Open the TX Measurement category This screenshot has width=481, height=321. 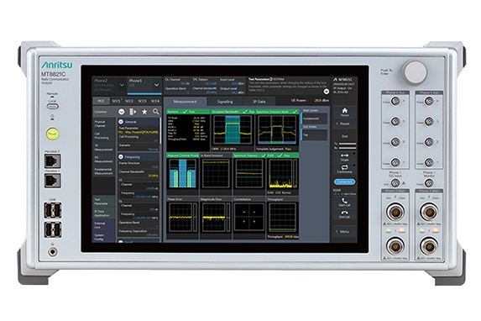coord(104,147)
